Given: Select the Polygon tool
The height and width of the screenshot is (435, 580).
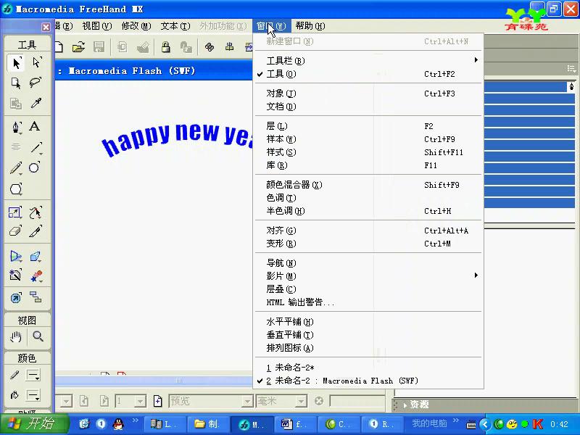Looking at the screenshot, I should tap(16, 189).
